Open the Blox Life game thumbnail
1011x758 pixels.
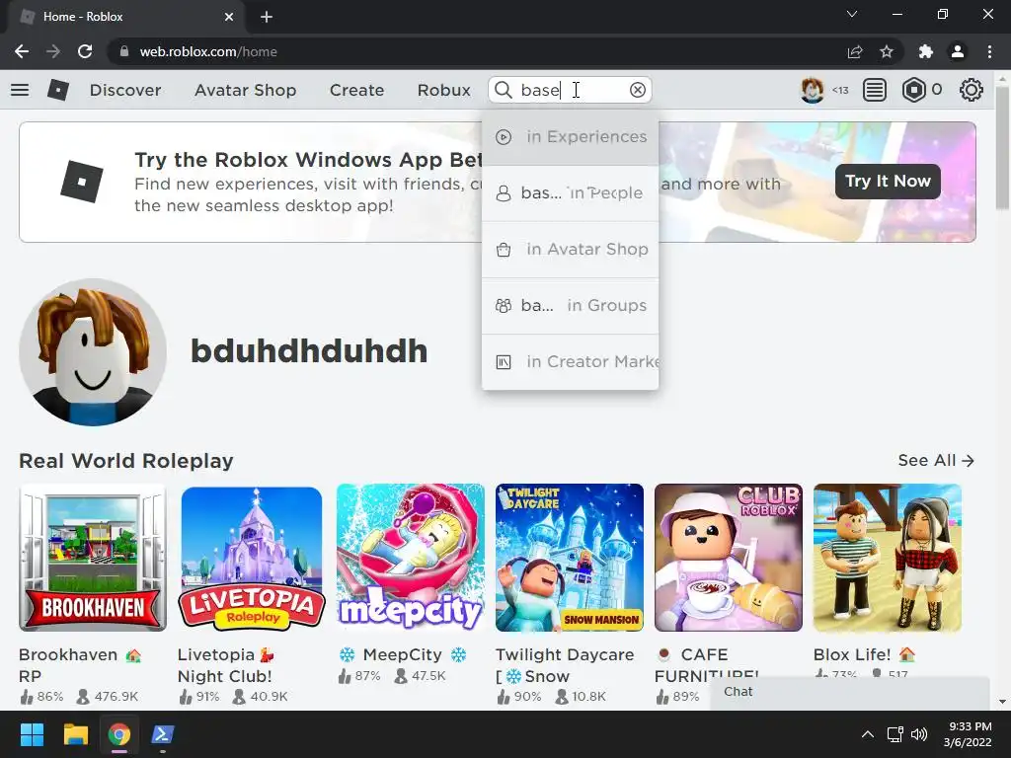click(888, 558)
